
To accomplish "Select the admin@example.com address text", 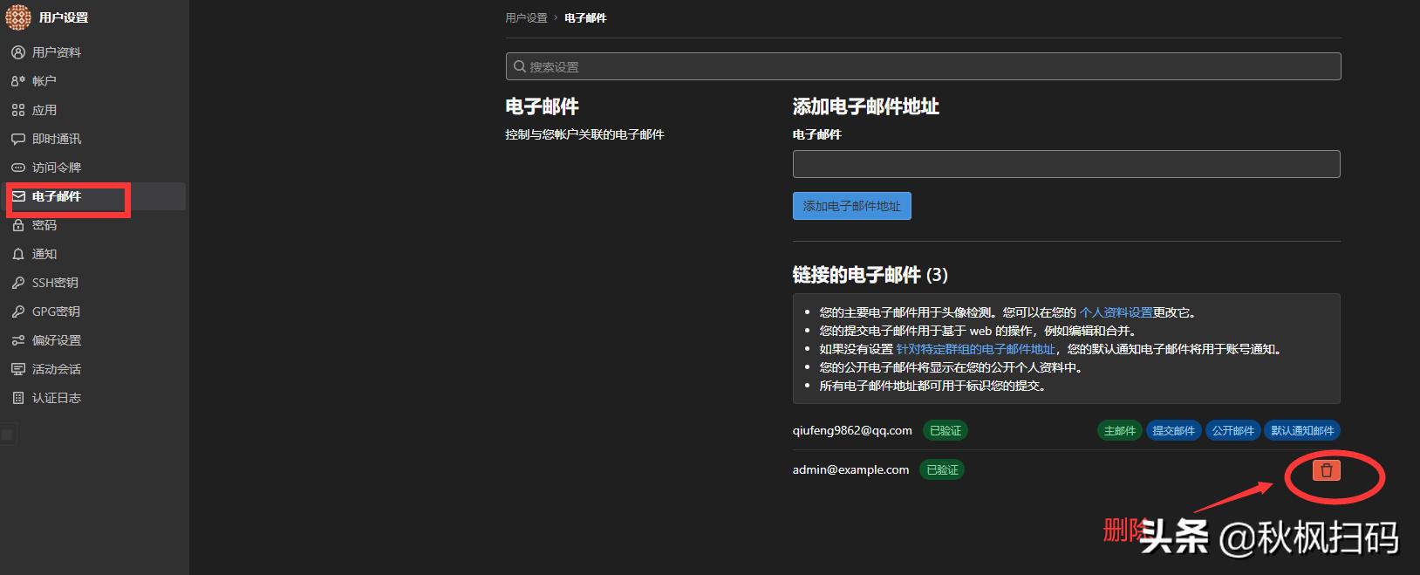I will click(x=850, y=469).
